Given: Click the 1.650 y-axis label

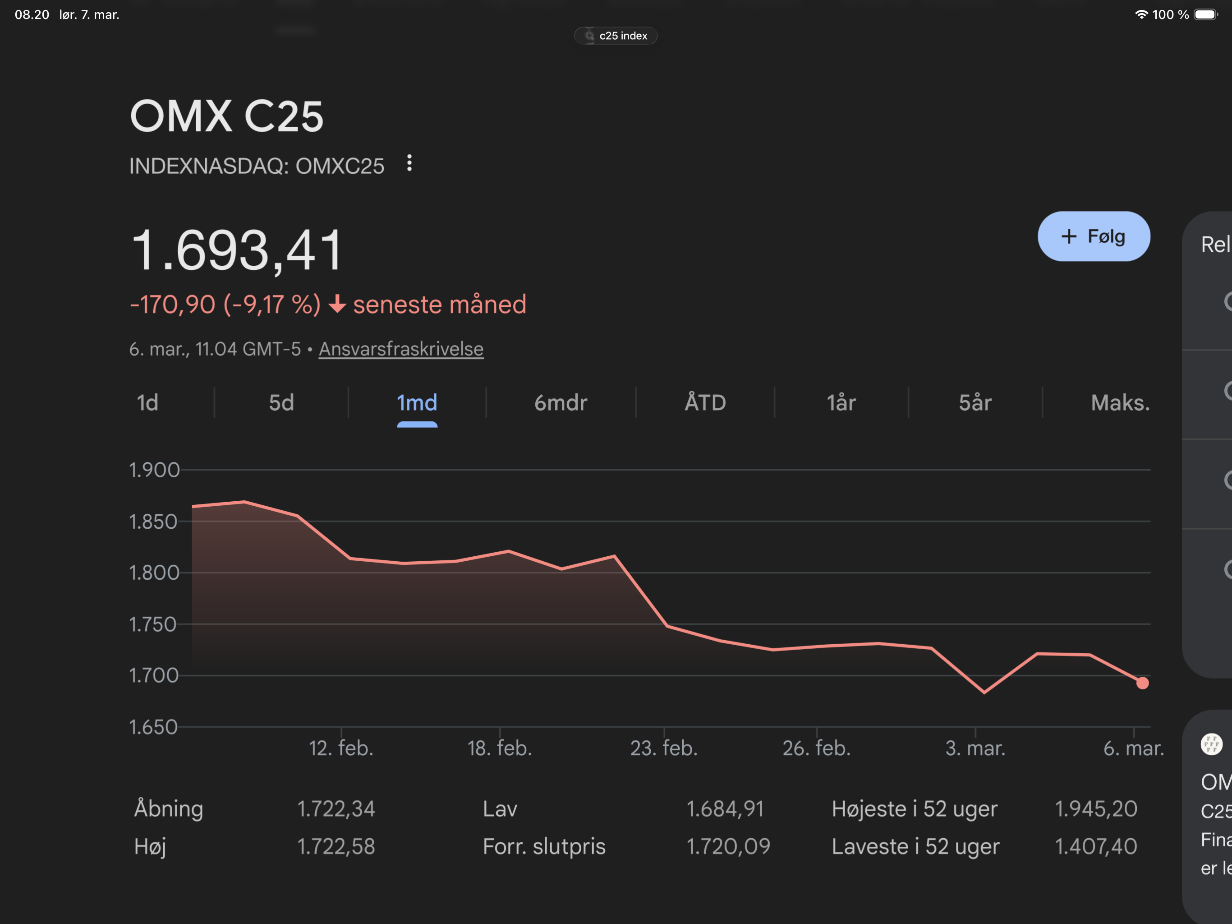Looking at the screenshot, I should pos(153,727).
